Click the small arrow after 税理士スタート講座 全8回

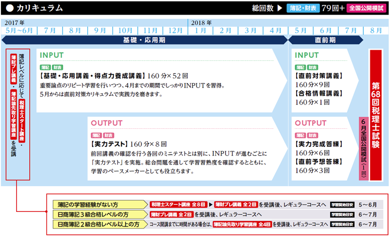point(210,205)
